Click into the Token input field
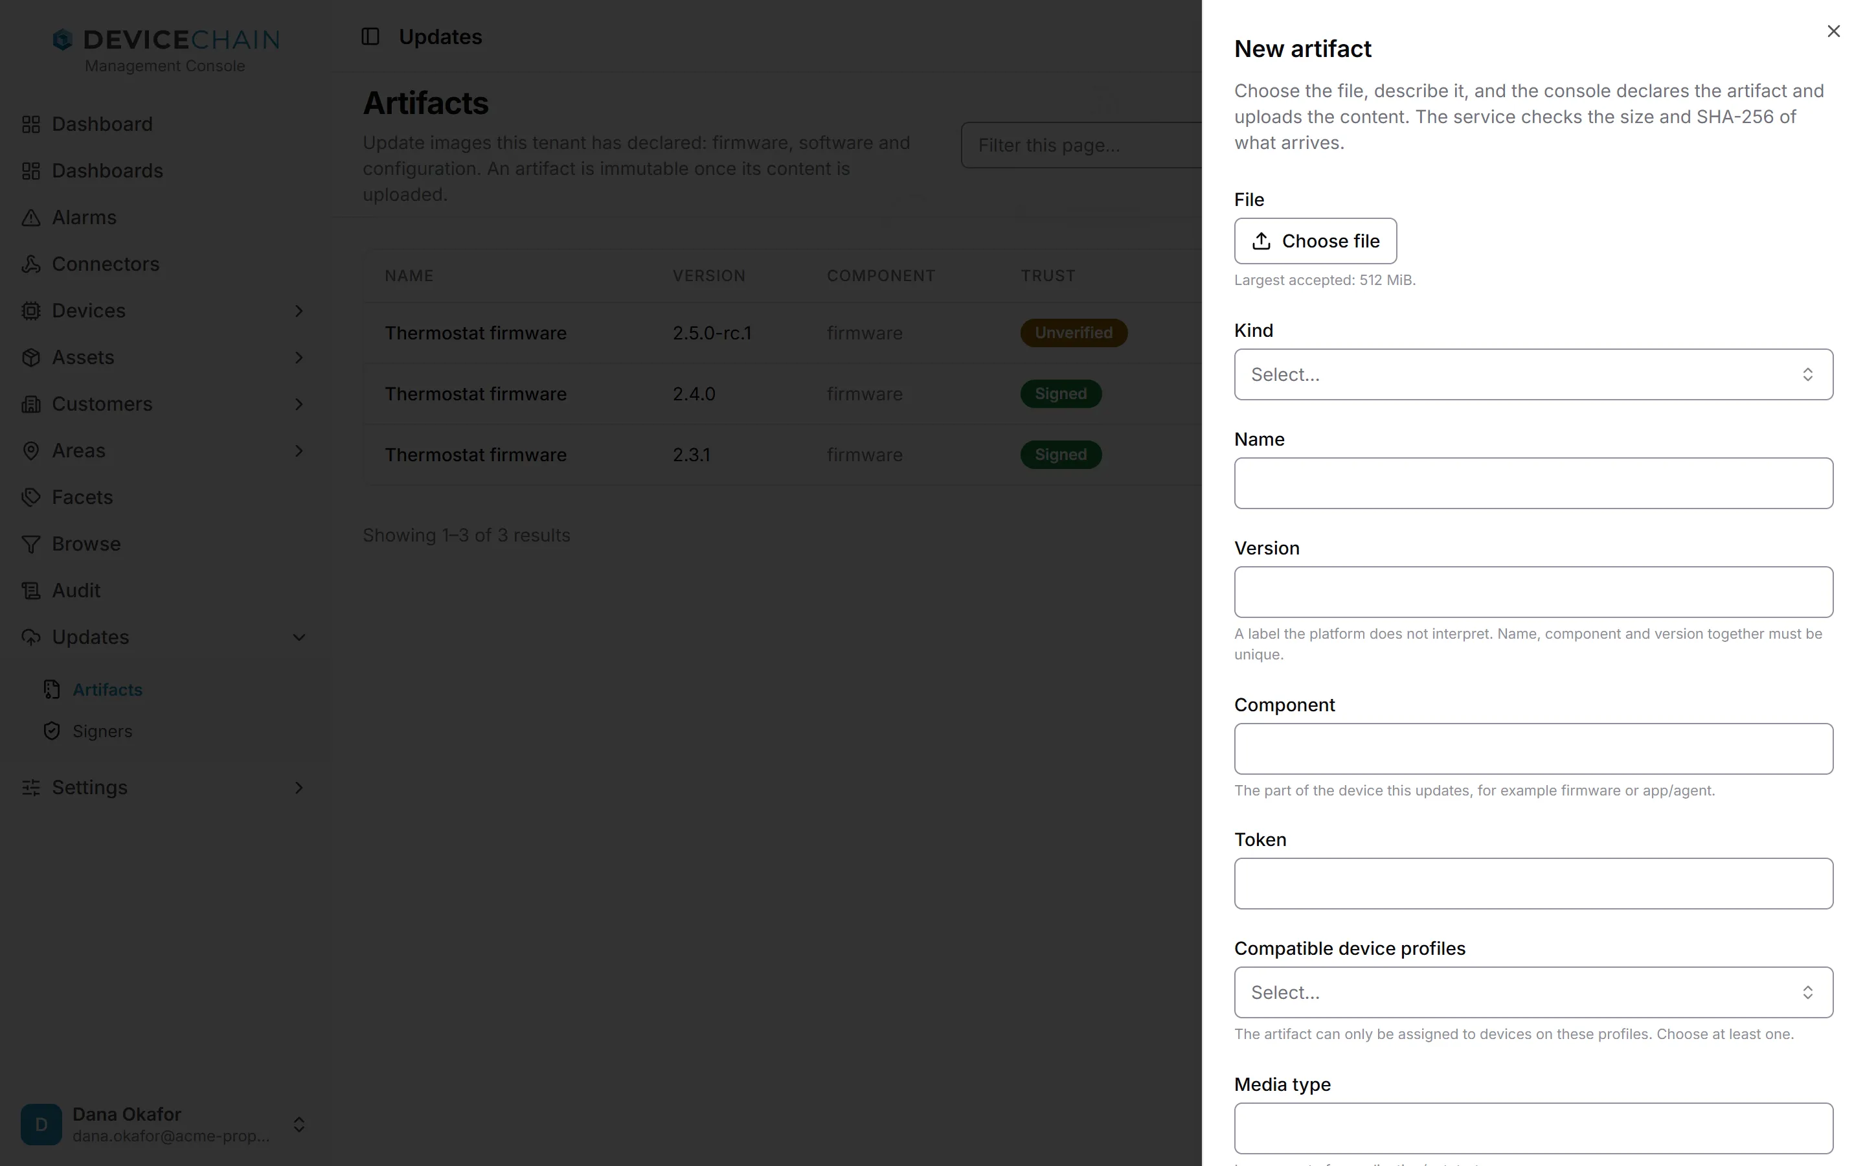 click(1533, 884)
